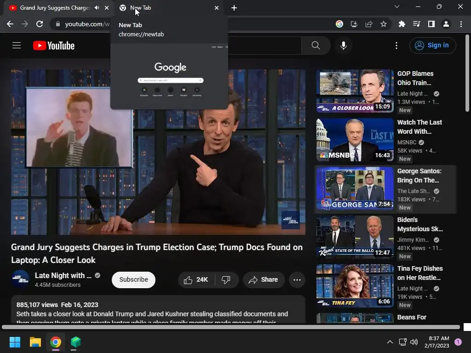Screen dimensions: 471x353
Task: Dislike the video with thumbs down
Action: pyautogui.click(x=226, y=280)
